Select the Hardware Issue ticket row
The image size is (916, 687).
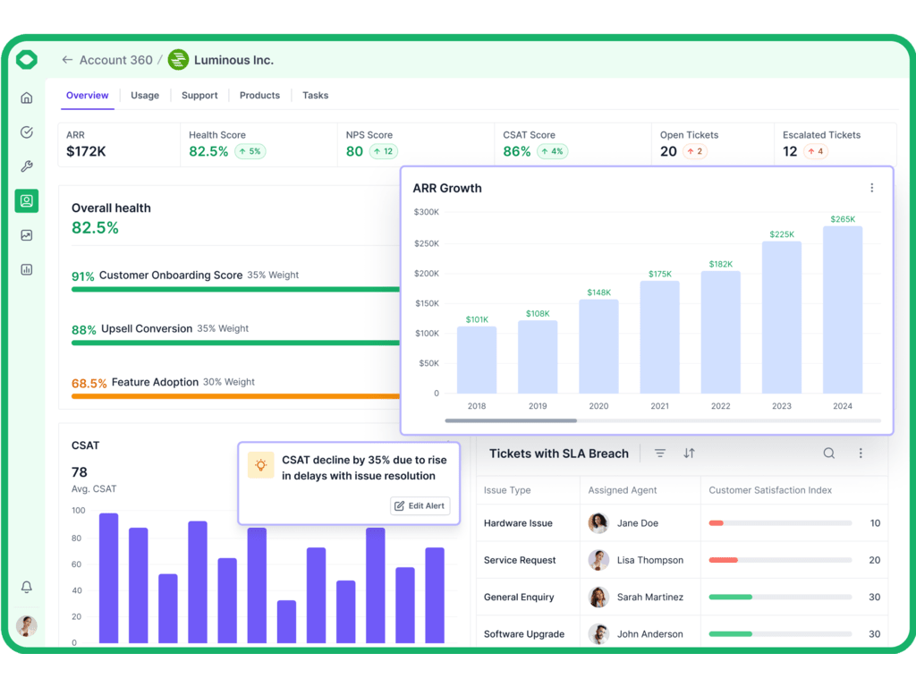coord(518,523)
